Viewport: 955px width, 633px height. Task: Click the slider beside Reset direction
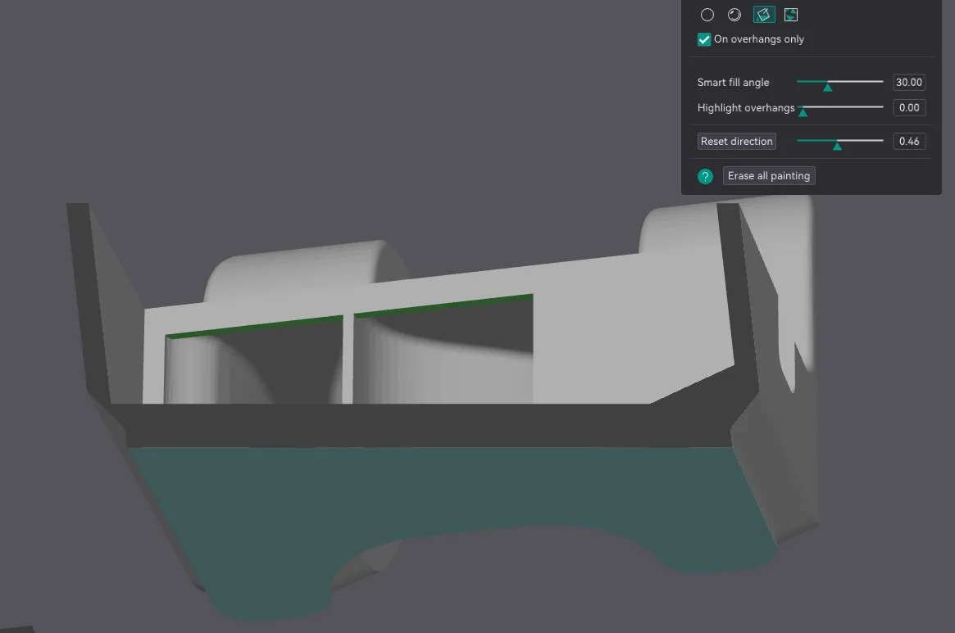point(839,141)
